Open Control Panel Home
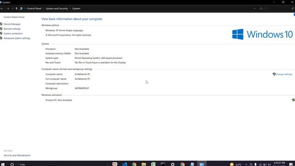The width and height of the screenshot is (295, 166). coord(14,17)
